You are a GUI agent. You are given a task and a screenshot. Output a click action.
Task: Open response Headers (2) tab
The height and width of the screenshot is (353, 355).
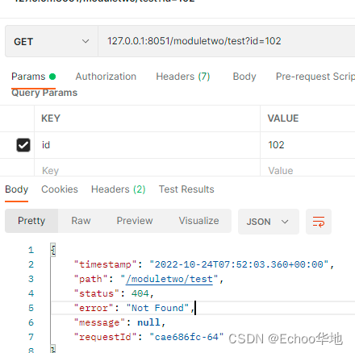tap(119, 189)
